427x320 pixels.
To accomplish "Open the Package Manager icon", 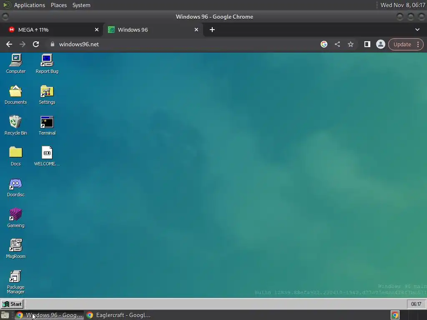I will (15, 282).
